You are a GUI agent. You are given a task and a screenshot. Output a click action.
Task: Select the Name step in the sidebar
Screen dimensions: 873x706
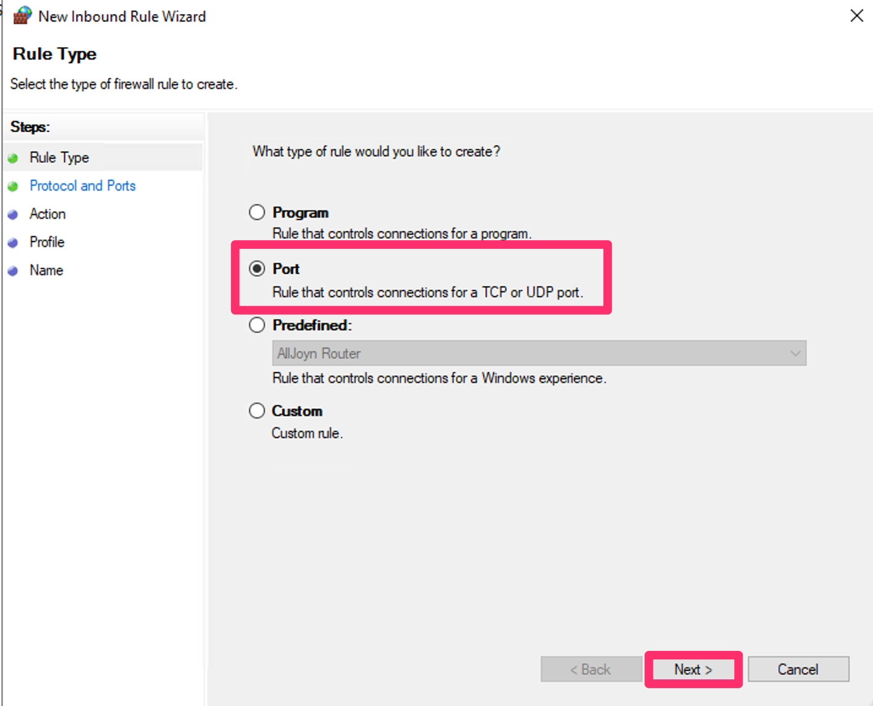46,270
